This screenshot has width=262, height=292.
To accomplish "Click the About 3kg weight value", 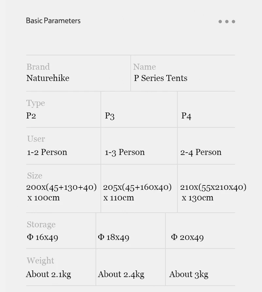I will [x=189, y=274].
